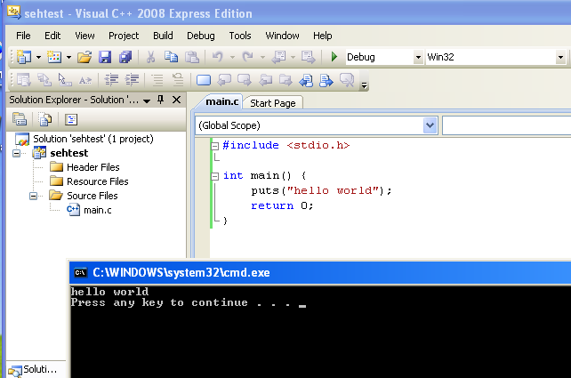The width and height of the screenshot is (571, 378).
Task: Click the third Solution Explorer toolbar icon
Action: coord(71,119)
